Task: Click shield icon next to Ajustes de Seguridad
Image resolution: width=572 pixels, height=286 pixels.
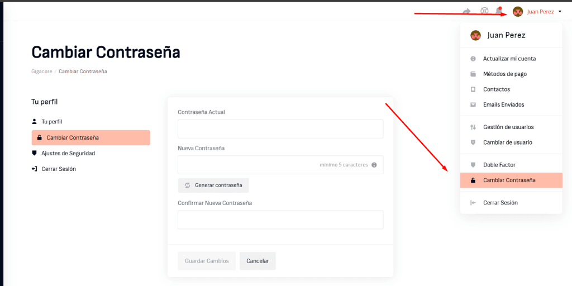Action: pyautogui.click(x=34, y=153)
